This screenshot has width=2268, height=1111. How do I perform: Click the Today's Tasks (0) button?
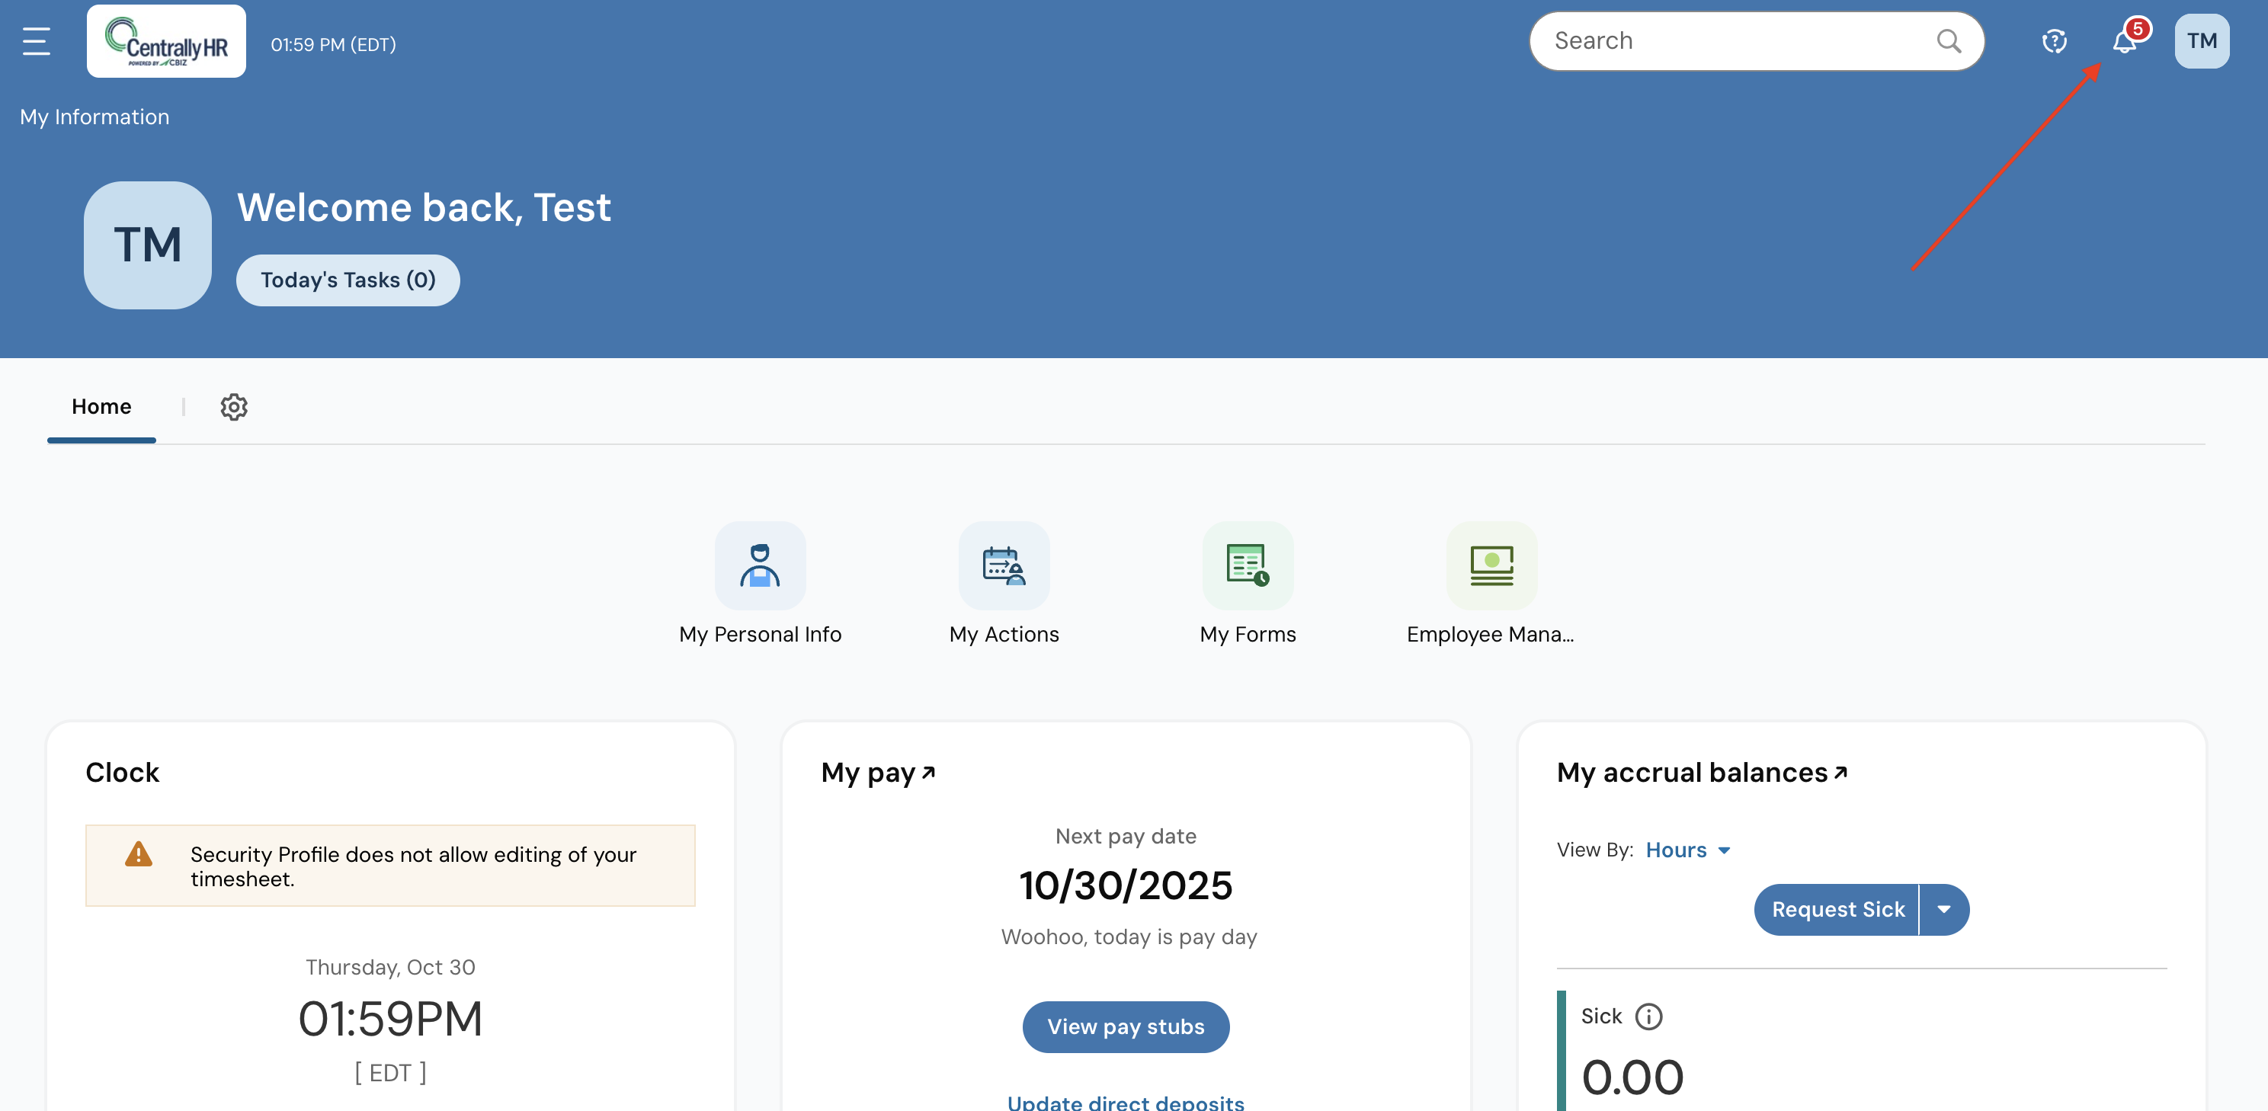(348, 280)
